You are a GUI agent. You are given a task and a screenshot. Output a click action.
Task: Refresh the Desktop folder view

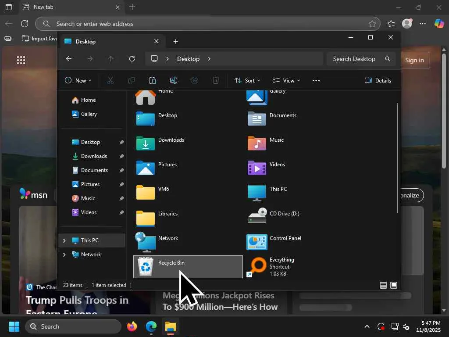pos(132,59)
